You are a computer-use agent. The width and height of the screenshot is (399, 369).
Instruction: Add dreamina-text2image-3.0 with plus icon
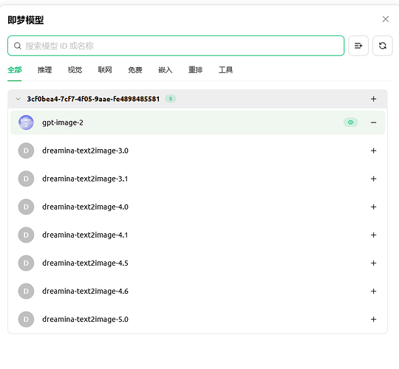[x=373, y=151]
